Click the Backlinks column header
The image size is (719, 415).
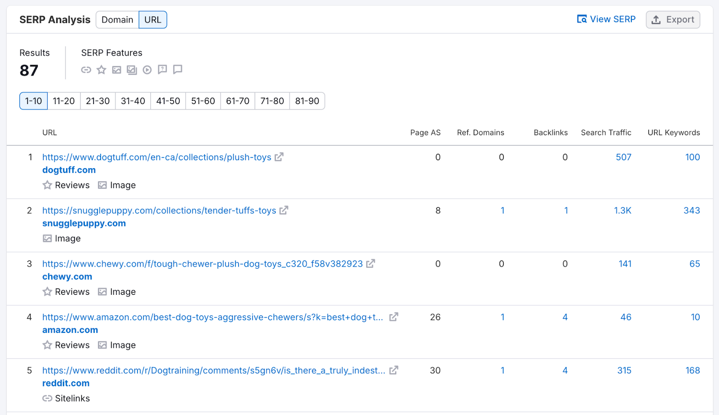tap(550, 132)
